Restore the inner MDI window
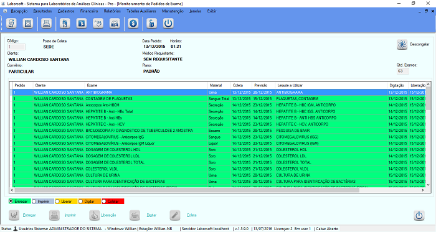Viewport: 436px width, 232px height. [x=426, y=11]
